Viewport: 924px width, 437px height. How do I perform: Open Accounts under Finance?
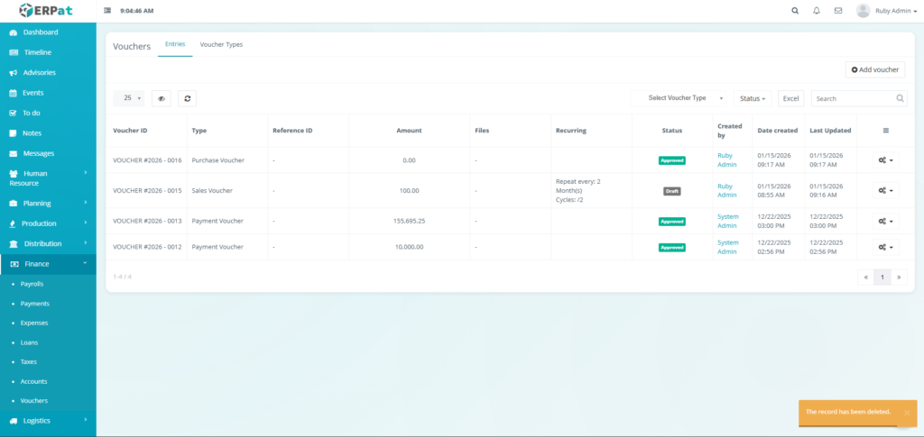pyautogui.click(x=33, y=381)
